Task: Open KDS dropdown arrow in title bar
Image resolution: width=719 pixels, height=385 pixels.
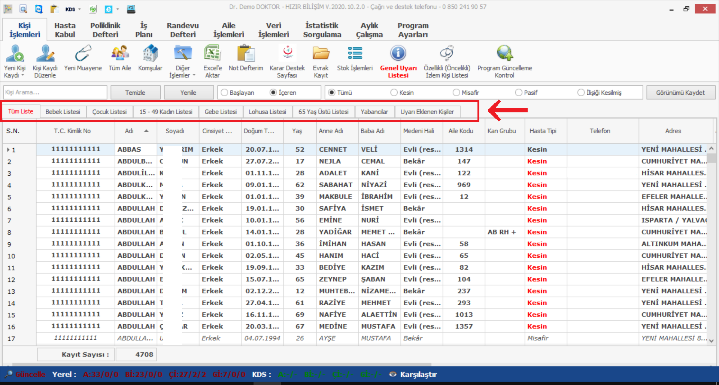Action: 79,9
